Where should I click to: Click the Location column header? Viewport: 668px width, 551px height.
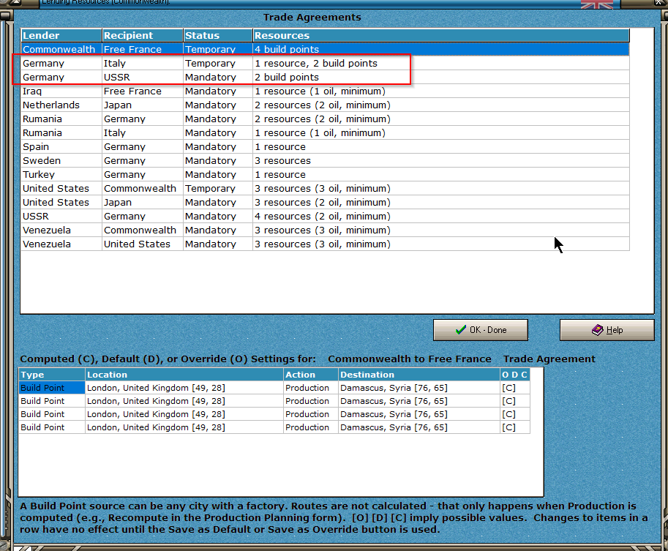(184, 375)
